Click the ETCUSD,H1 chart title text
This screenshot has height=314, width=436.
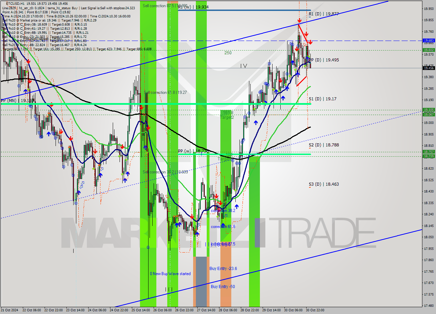click(x=16, y=3)
